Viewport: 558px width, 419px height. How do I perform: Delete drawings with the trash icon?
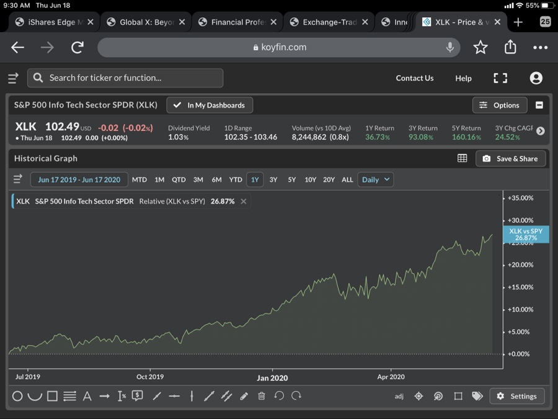click(262, 396)
